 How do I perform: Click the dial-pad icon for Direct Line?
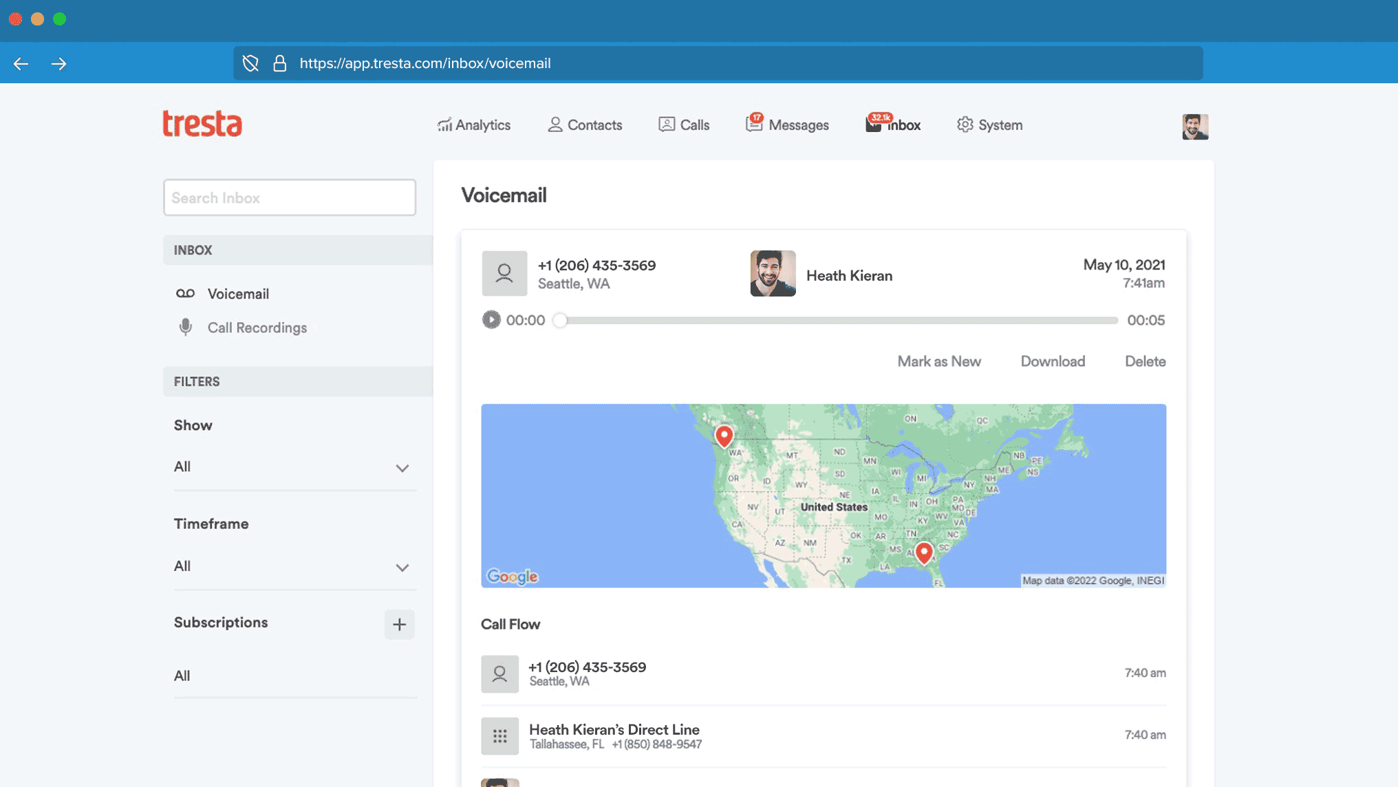[500, 736]
